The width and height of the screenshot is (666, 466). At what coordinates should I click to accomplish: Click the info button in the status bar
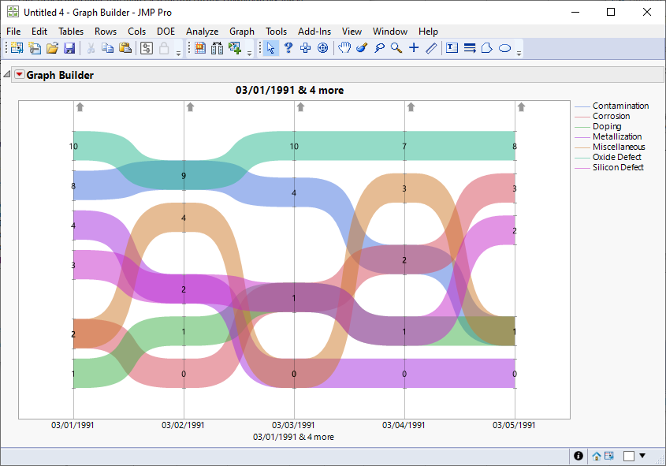click(x=578, y=456)
